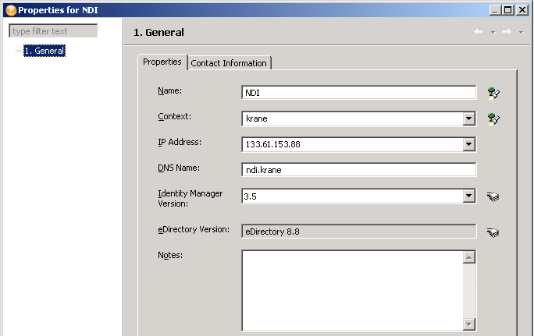Expand the IP Address dropdown
The image size is (534, 336).
pos(468,144)
